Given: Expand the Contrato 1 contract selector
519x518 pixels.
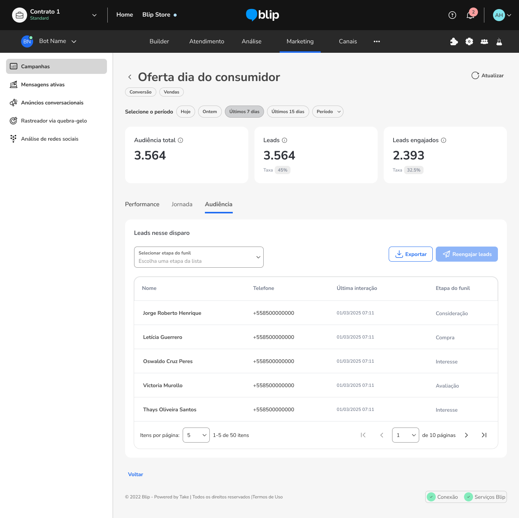Looking at the screenshot, I should (x=94, y=15).
